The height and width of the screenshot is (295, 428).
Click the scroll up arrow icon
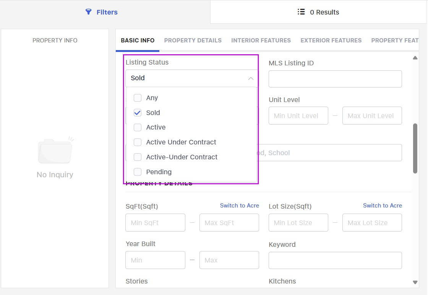415,58
